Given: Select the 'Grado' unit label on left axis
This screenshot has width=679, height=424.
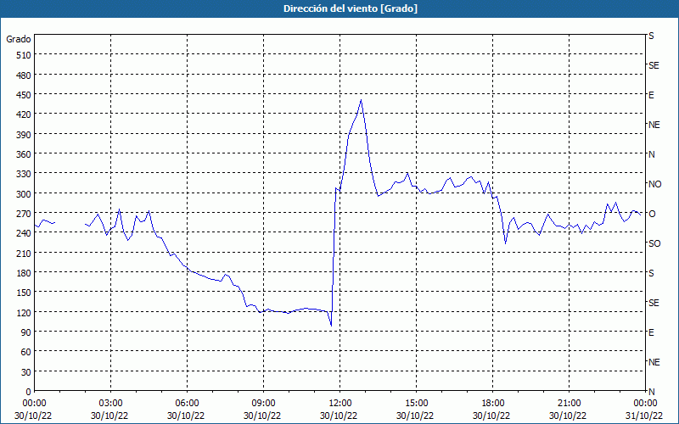Looking at the screenshot, I should pyautogui.click(x=19, y=39).
